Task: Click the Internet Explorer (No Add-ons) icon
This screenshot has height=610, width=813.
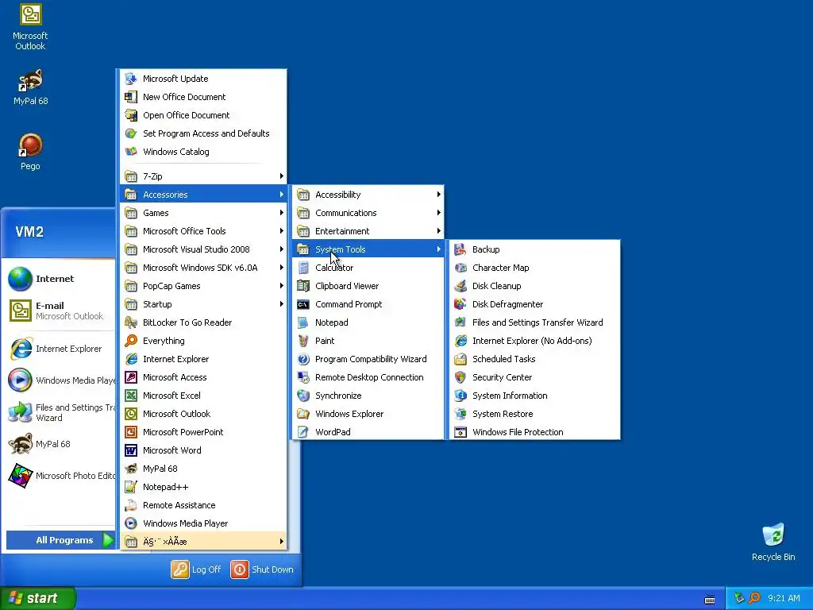Action: tap(460, 341)
